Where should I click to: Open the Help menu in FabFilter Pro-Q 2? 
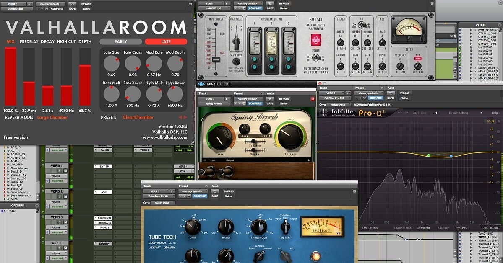pyautogui.click(x=494, y=113)
